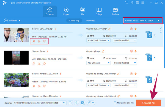The image size is (165, 107).
Task: Open the palette enhance tool for fgf.avi
Action: [x=44, y=64]
